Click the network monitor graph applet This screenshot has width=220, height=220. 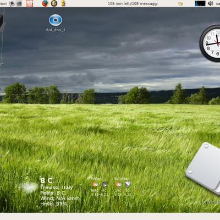point(200,3)
